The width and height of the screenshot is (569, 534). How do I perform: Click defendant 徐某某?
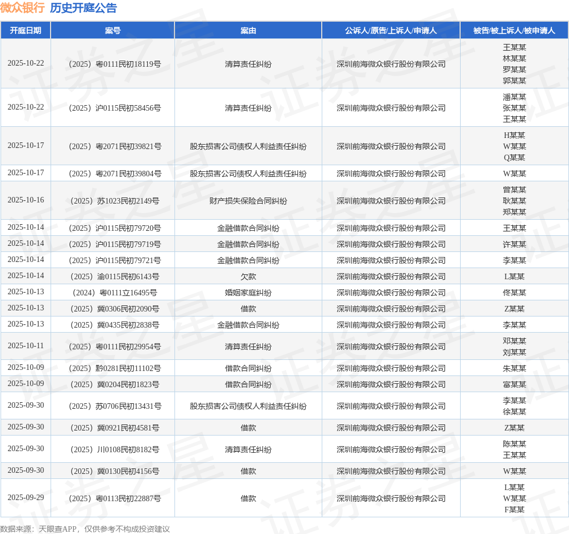(x=514, y=412)
